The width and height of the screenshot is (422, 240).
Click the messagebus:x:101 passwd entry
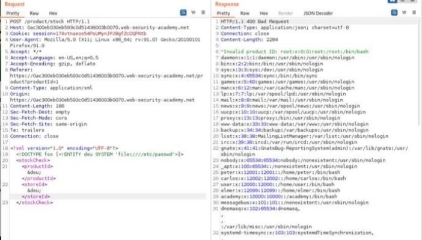coord(295,203)
